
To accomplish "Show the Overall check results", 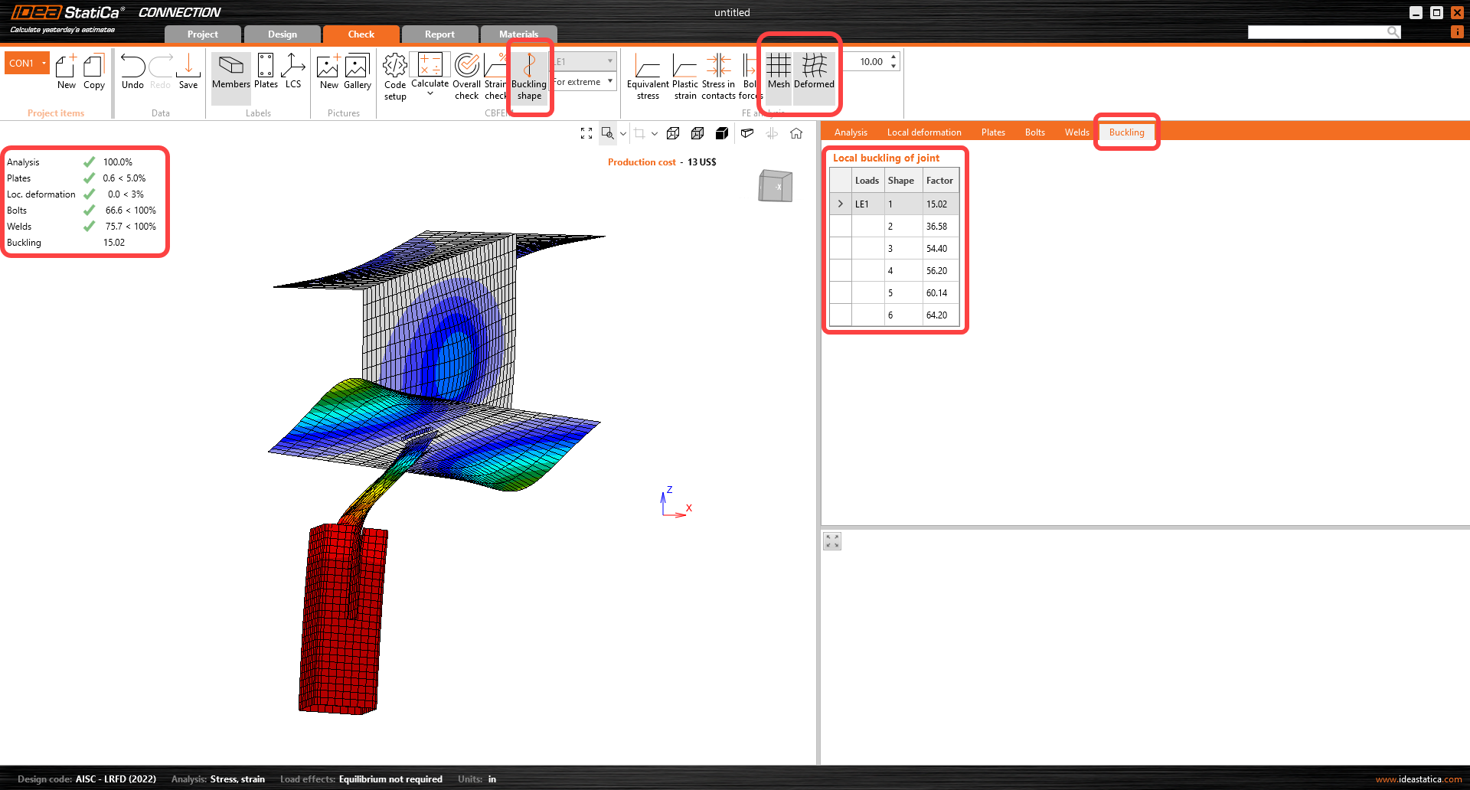I will pyautogui.click(x=467, y=77).
